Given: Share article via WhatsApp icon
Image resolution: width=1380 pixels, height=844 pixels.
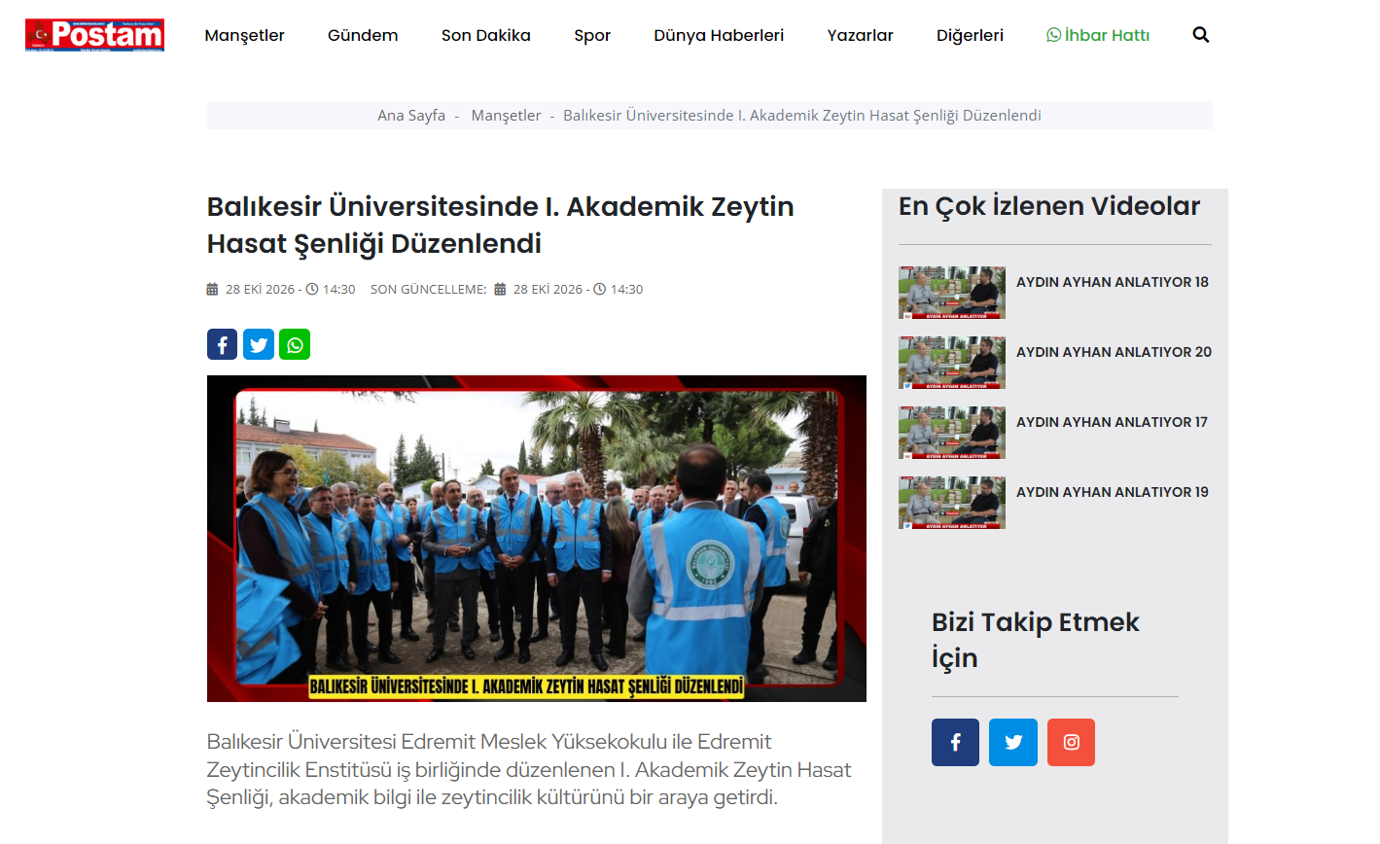Looking at the screenshot, I should click(x=295, y=344).
